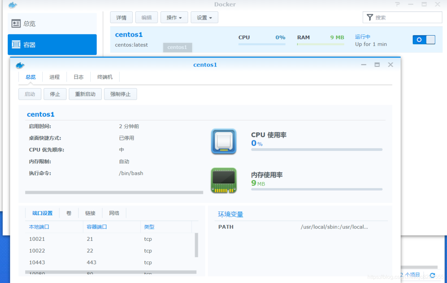Open the 链接 links tab
447x283 pixels.
coord(90,213)
